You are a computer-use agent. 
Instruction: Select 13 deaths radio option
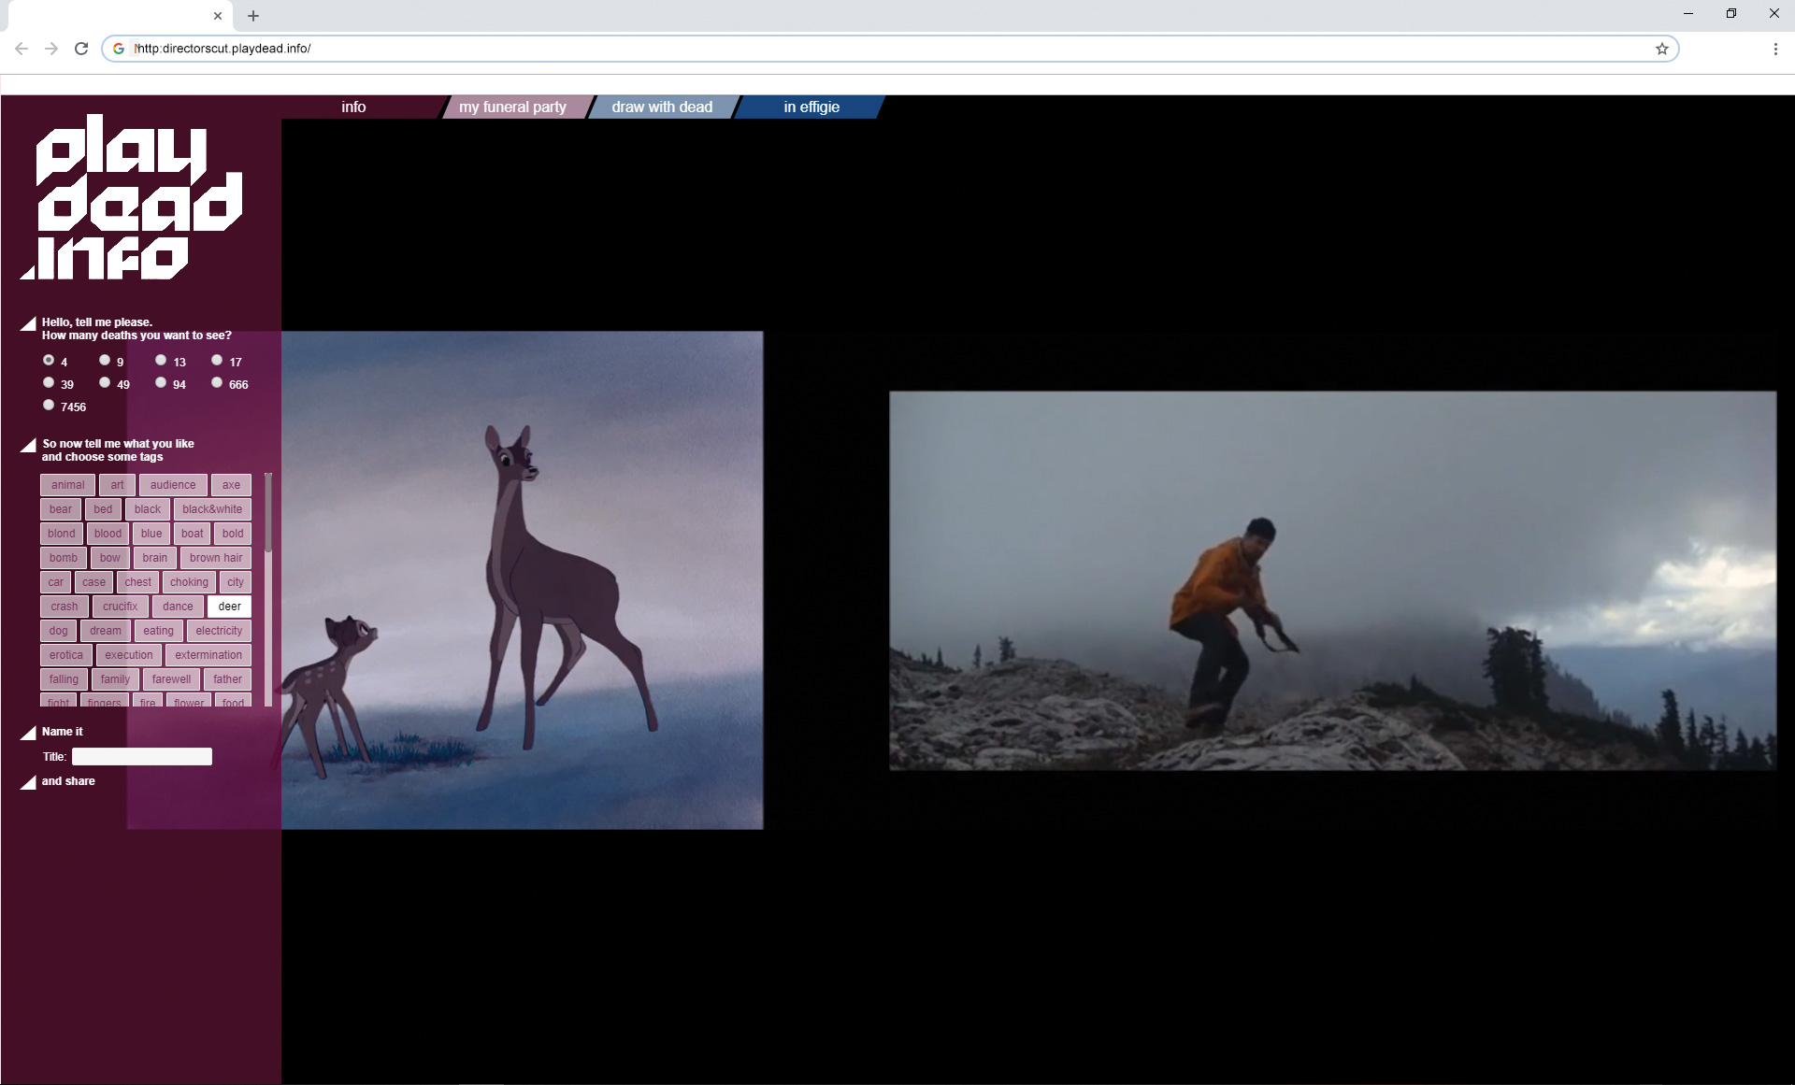click(x=161, y=360)
